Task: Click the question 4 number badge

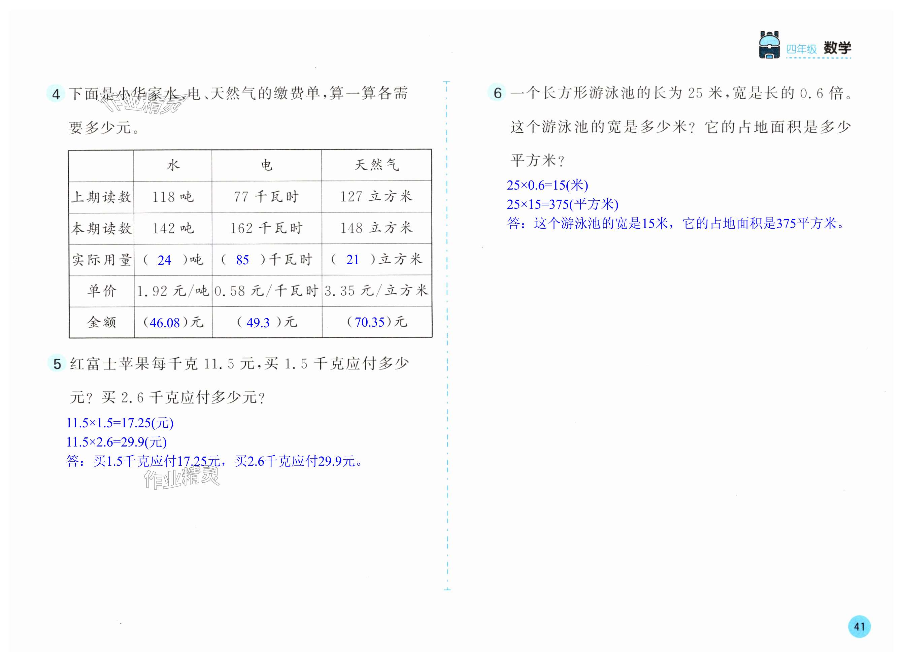Action: click(56, 94)
